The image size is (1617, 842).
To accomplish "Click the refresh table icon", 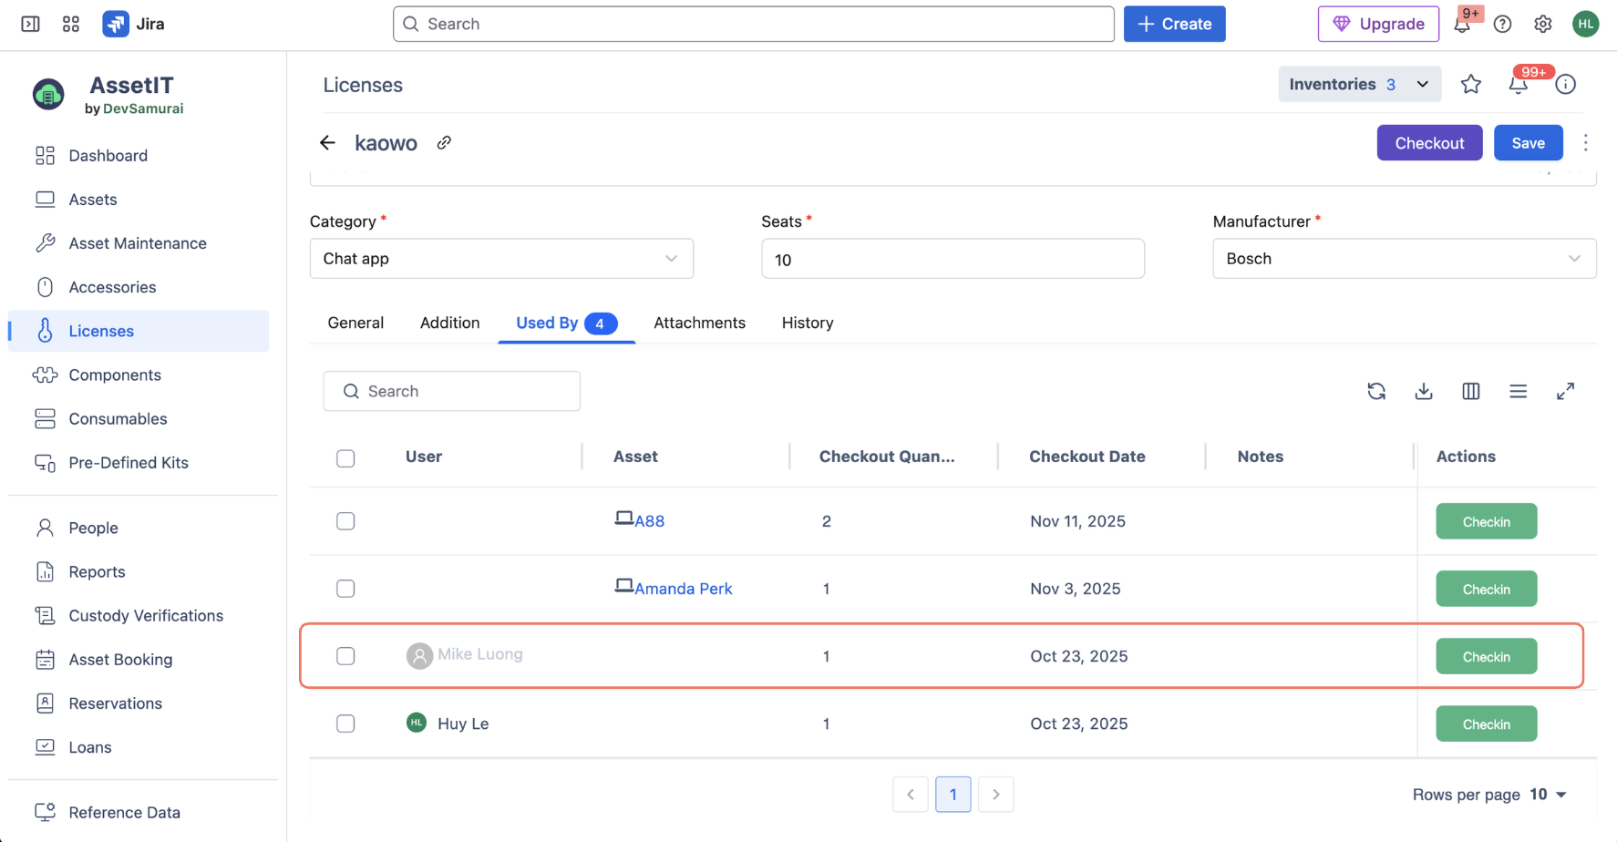I will [1376, 391].
